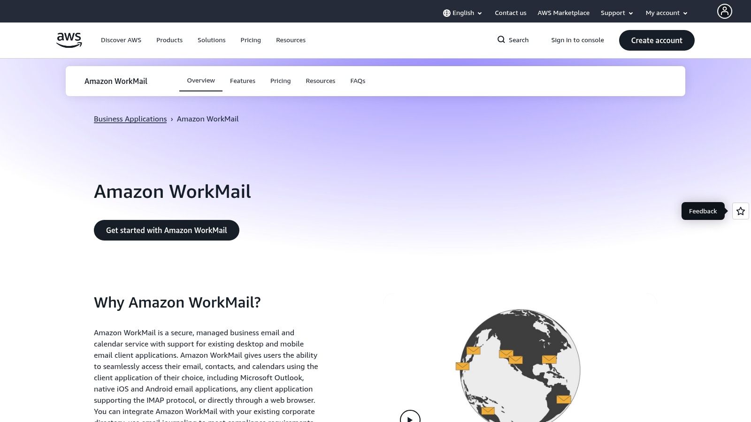This screenshot has width=751, height=422.
Task: Expand the Support dropdown menu
Action: click(616, 13)
